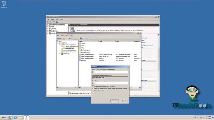Select the iteachgeek.com zone in DNS tree
214x120 pixels.
70,48
